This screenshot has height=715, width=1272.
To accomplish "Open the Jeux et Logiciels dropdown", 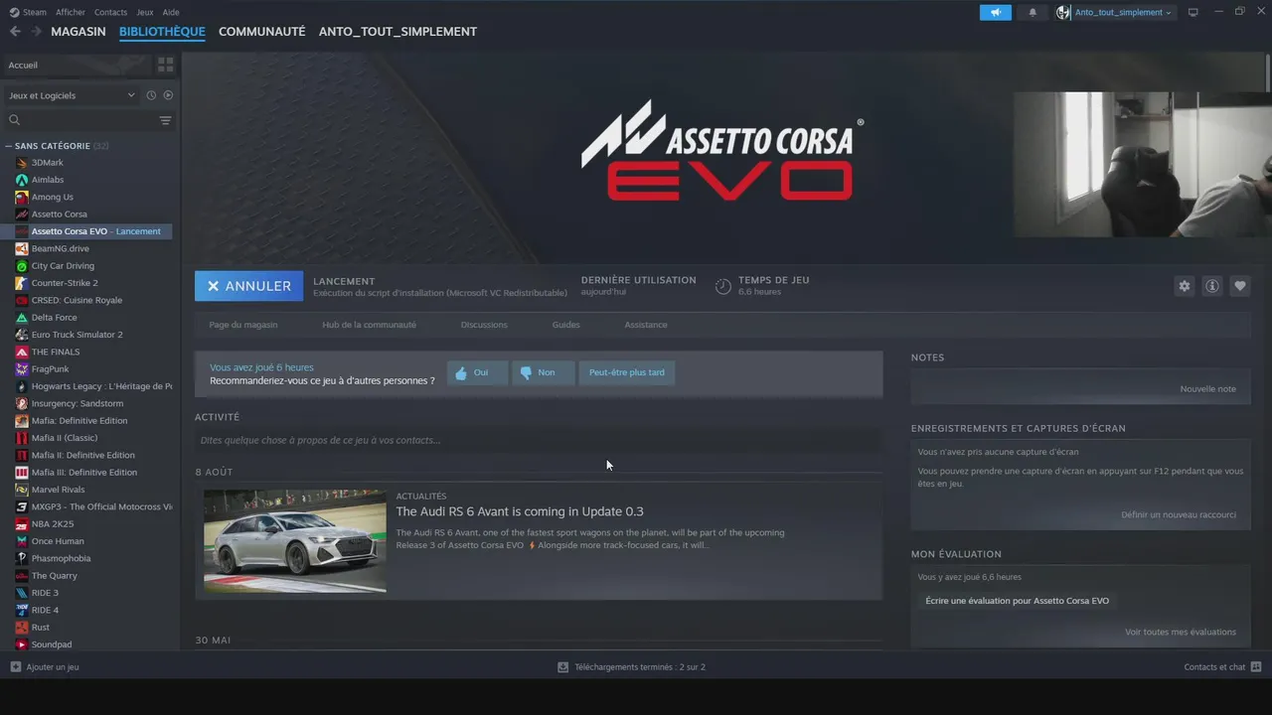I will click(x=72, y=95).
